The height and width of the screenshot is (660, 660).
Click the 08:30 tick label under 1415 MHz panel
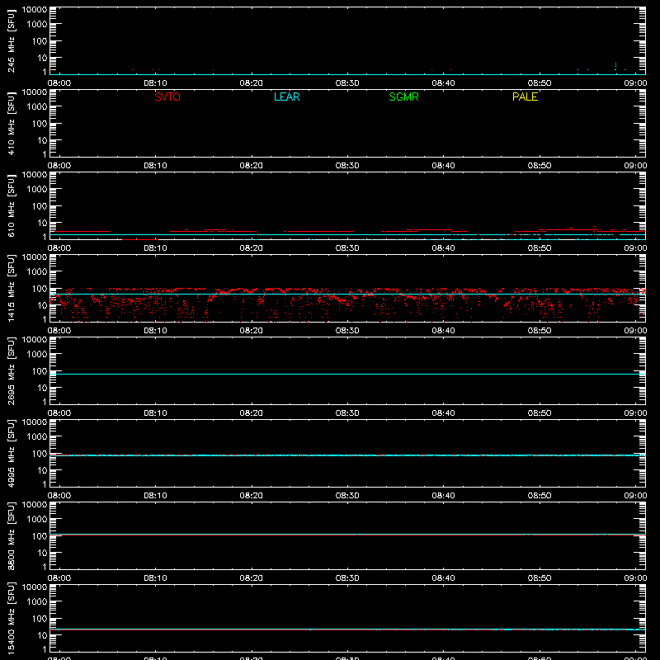pos(347,331)
